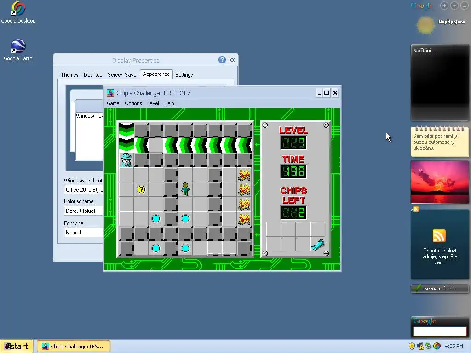This screenshot has height=353, width=471.
Task: Select the Appearance tab
Action: 156,74
